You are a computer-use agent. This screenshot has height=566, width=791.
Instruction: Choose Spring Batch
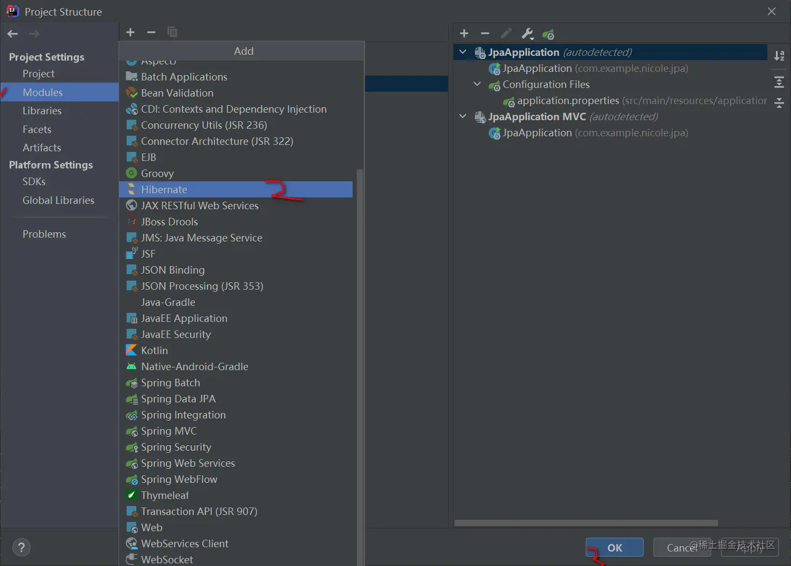point(236,383)
